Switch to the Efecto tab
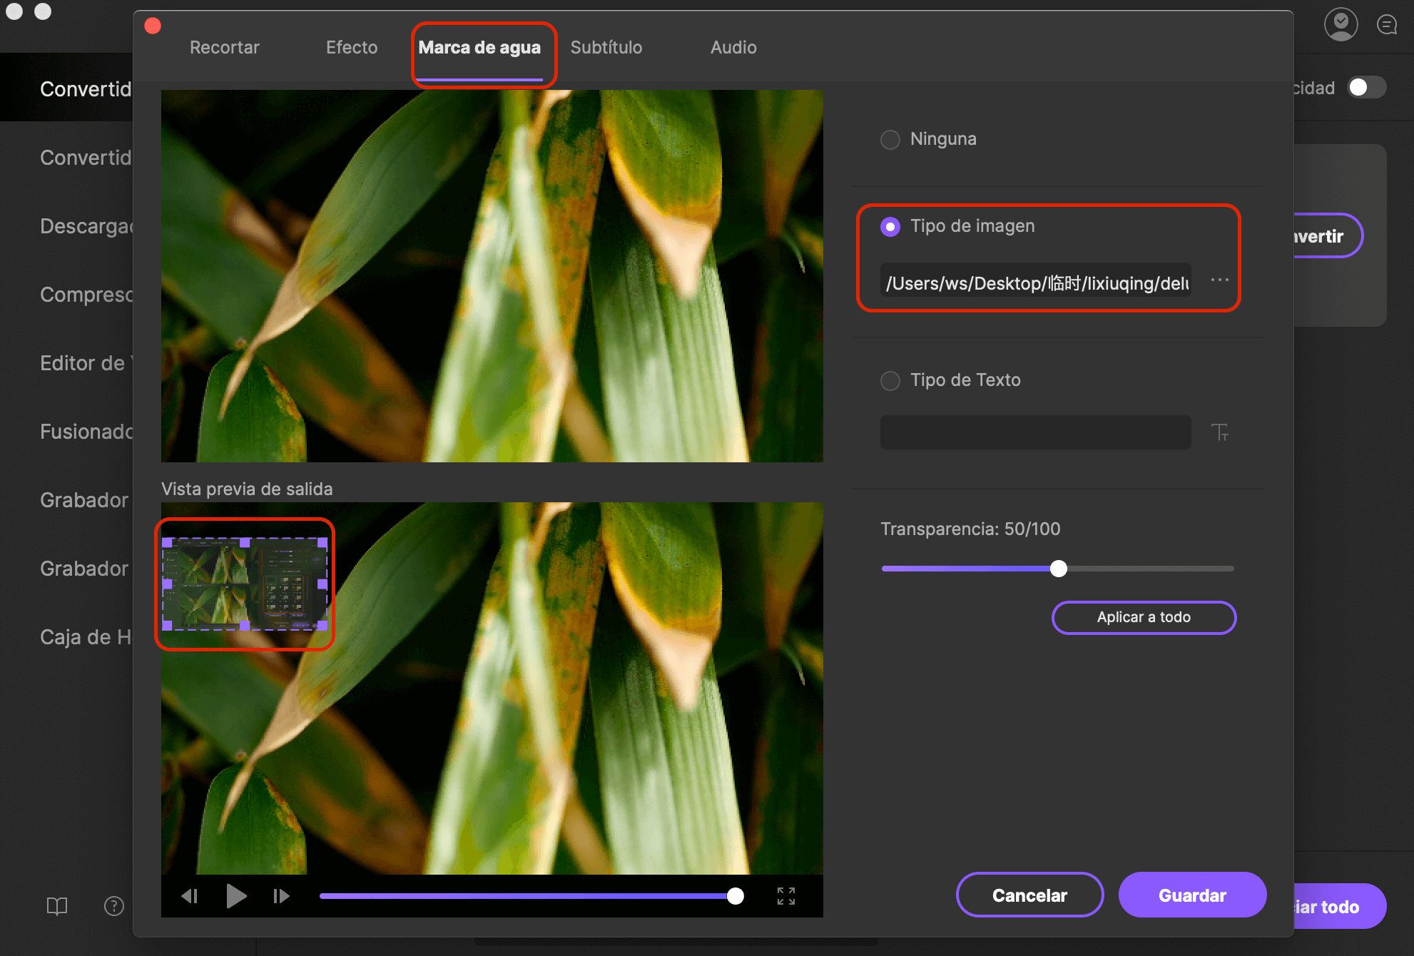The image size is (1414, 956). (352, 47)
